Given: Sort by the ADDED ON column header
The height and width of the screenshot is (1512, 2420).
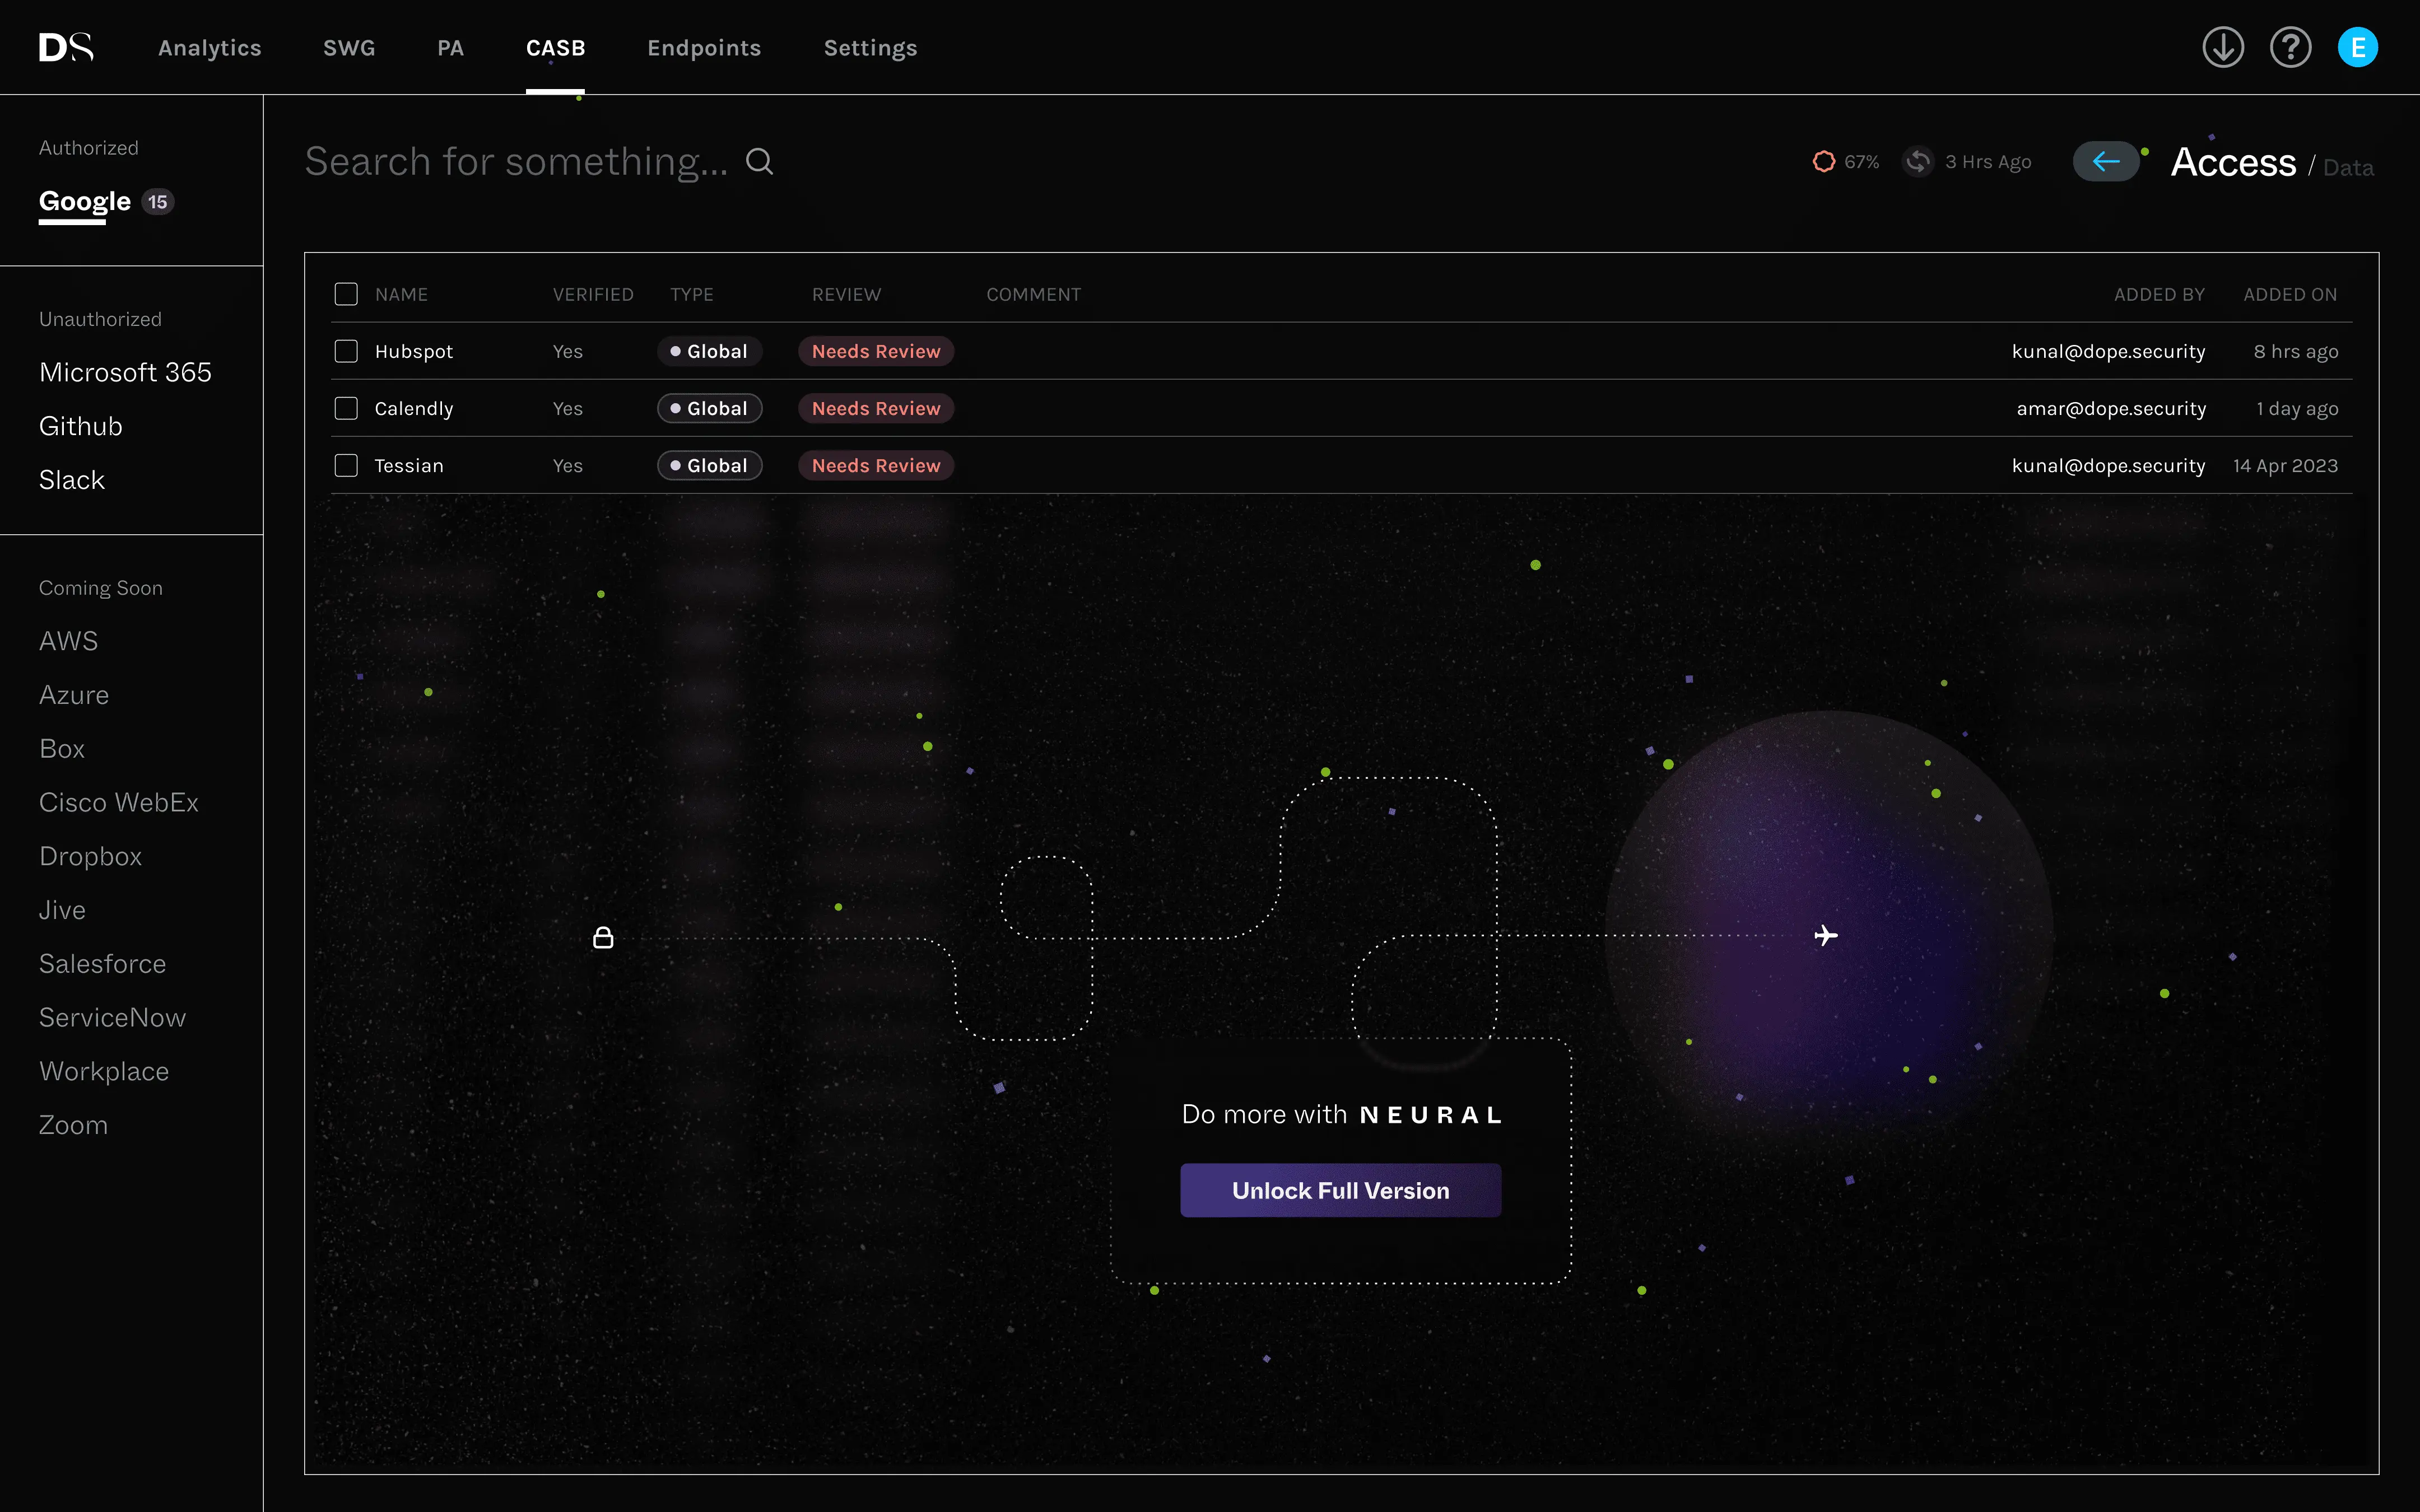Looking at the screenshot, I should pos(2290,294).
